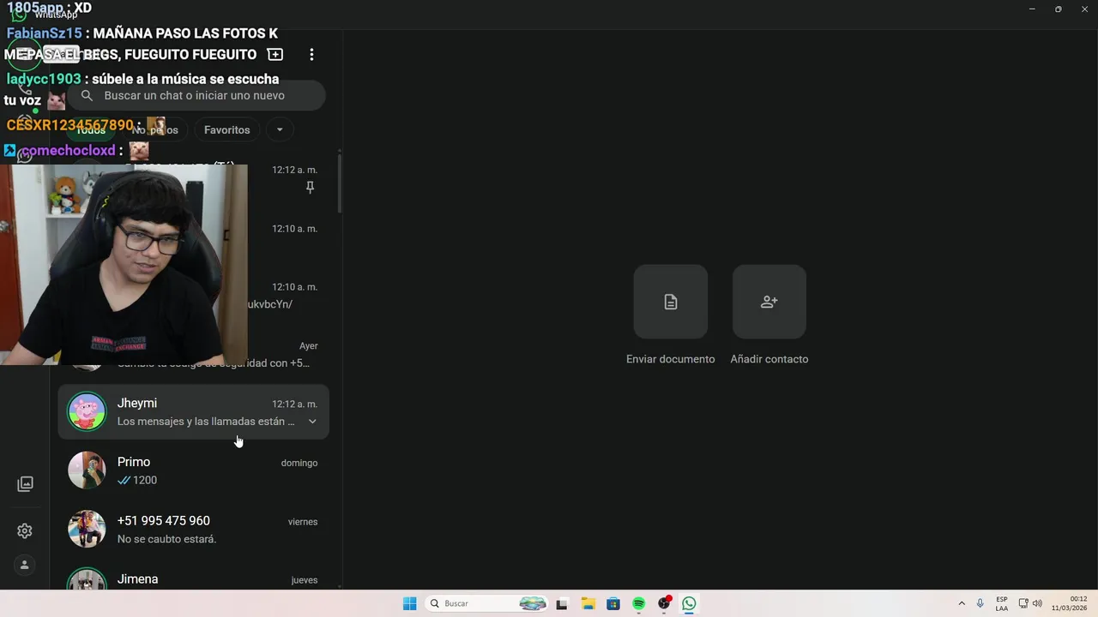This screenshot has height=617, width=1098.
Task: Open the Jheymi chat by its name
Action: [137, 403]
